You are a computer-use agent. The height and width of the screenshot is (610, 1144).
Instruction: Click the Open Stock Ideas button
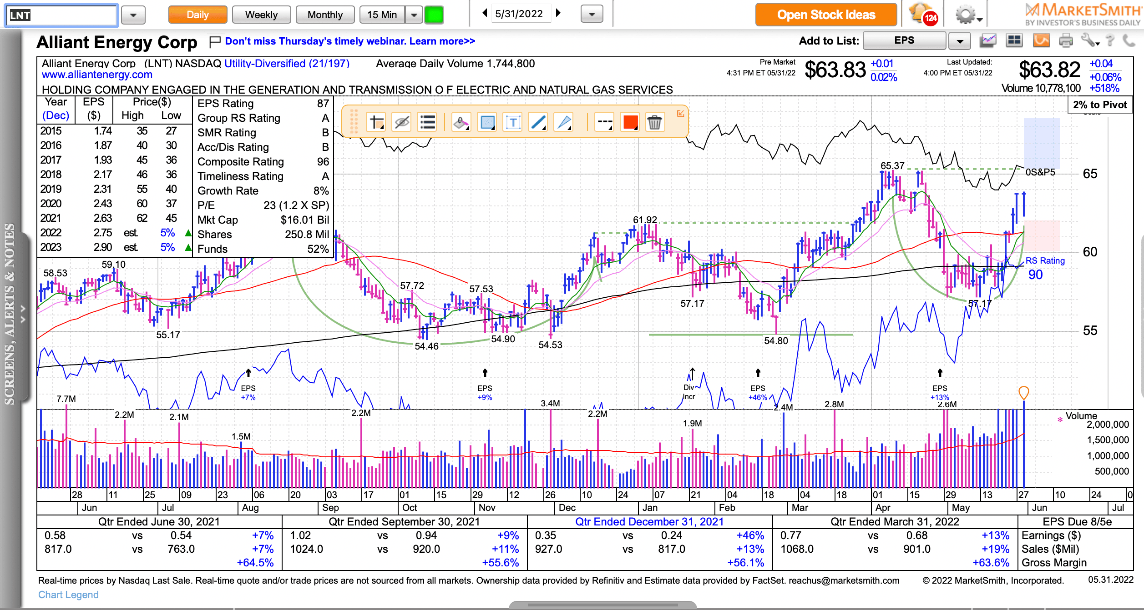tap(826, 15)
